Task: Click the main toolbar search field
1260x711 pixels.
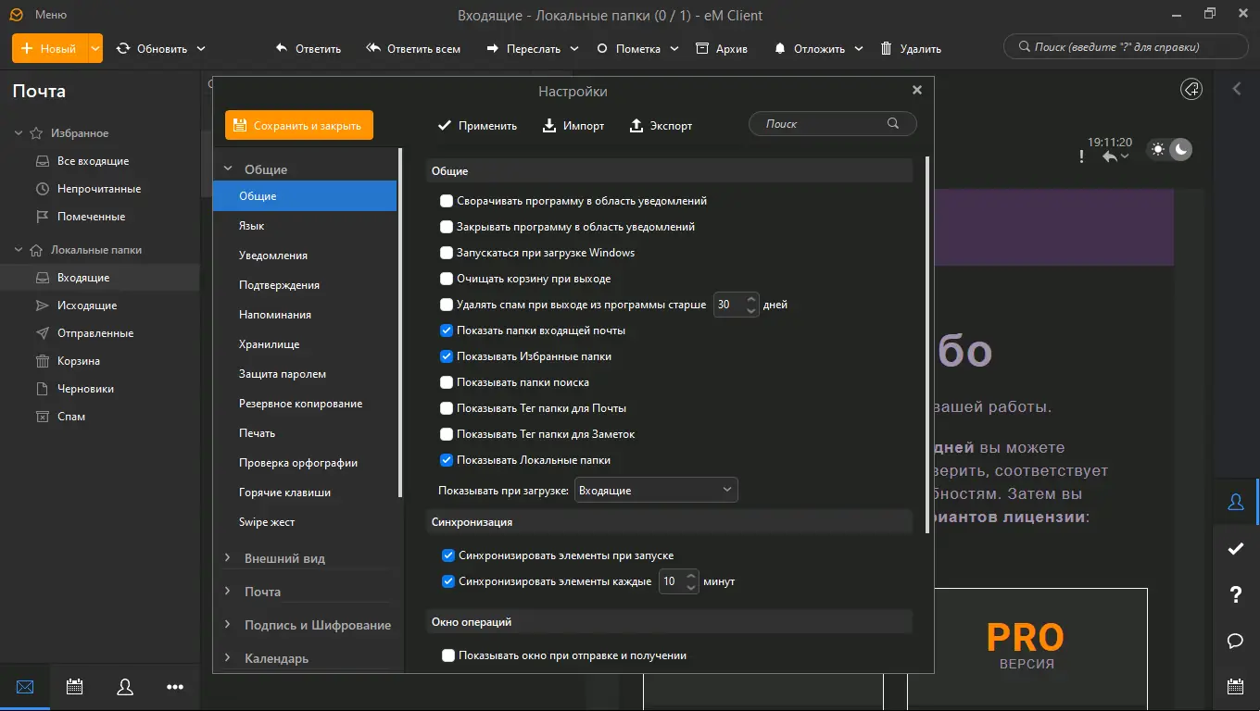Action: click(x=1125, y=47)
